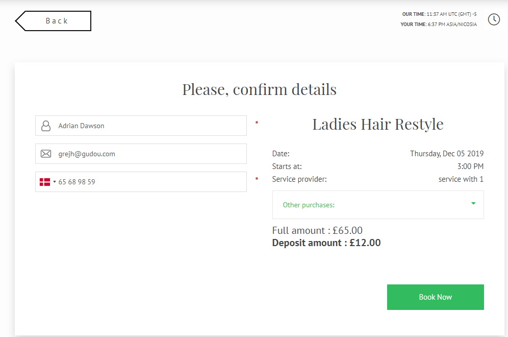
Task: Click the Deposit amount £12.00 text
Action: [x=326, y=243]
